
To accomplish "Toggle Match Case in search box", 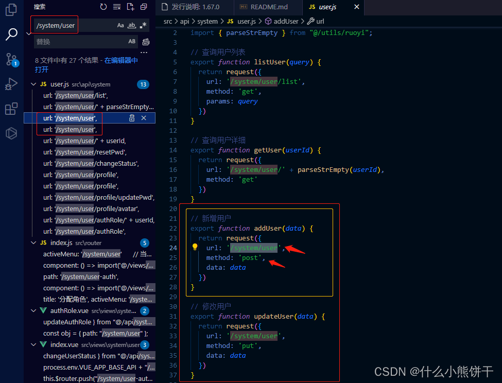I will tap(120, 25).
